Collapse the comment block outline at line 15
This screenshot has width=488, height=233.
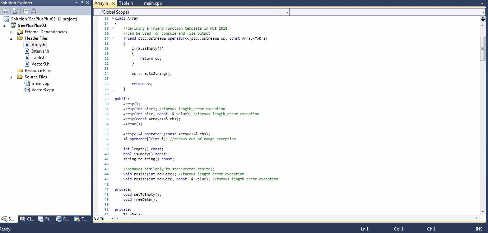(113, 28)
